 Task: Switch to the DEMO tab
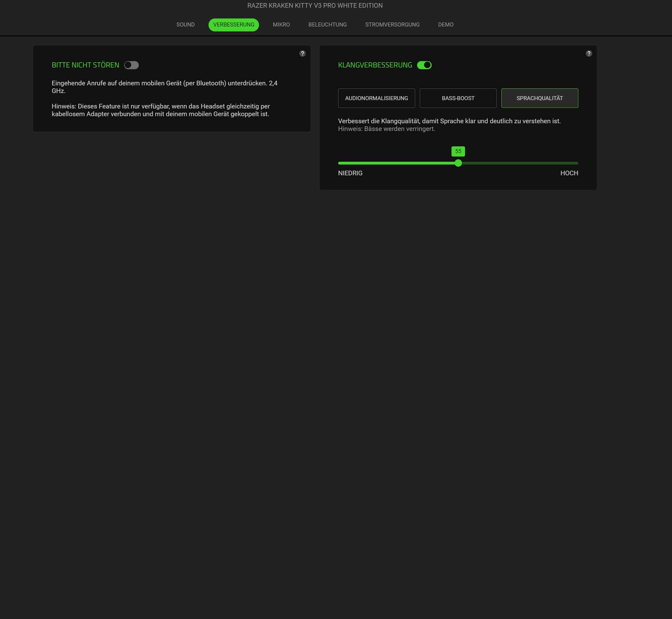tap(445, 25)
